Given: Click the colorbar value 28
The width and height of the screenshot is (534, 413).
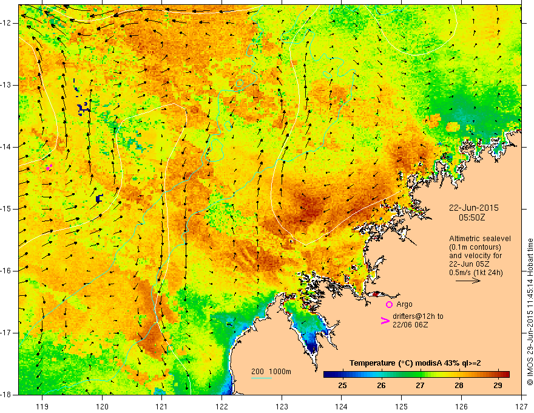Looking at the screenshot, I should click(x=459, y=386).
